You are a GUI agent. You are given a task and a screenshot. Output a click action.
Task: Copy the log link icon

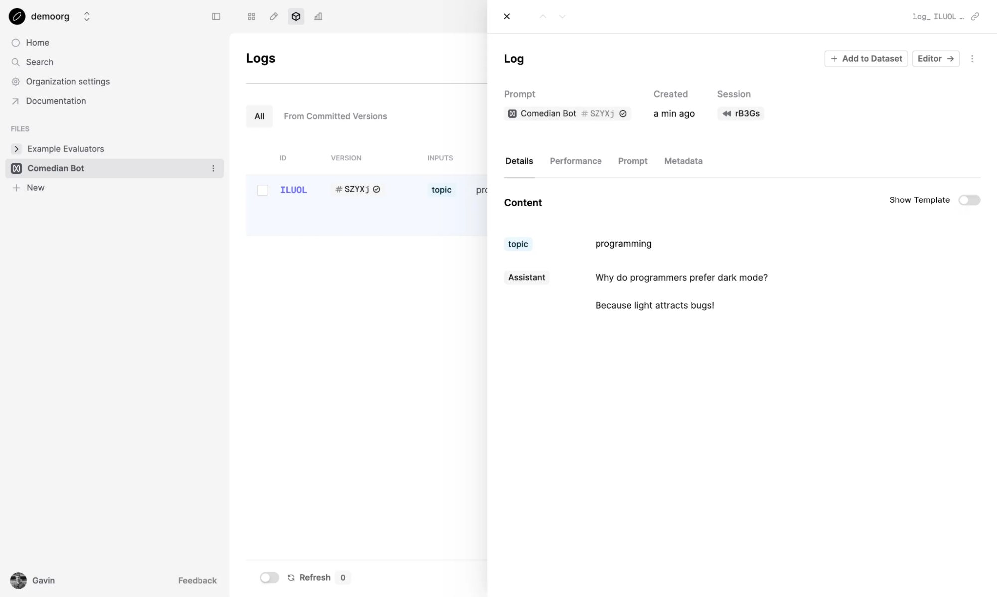tap(975, 16)
